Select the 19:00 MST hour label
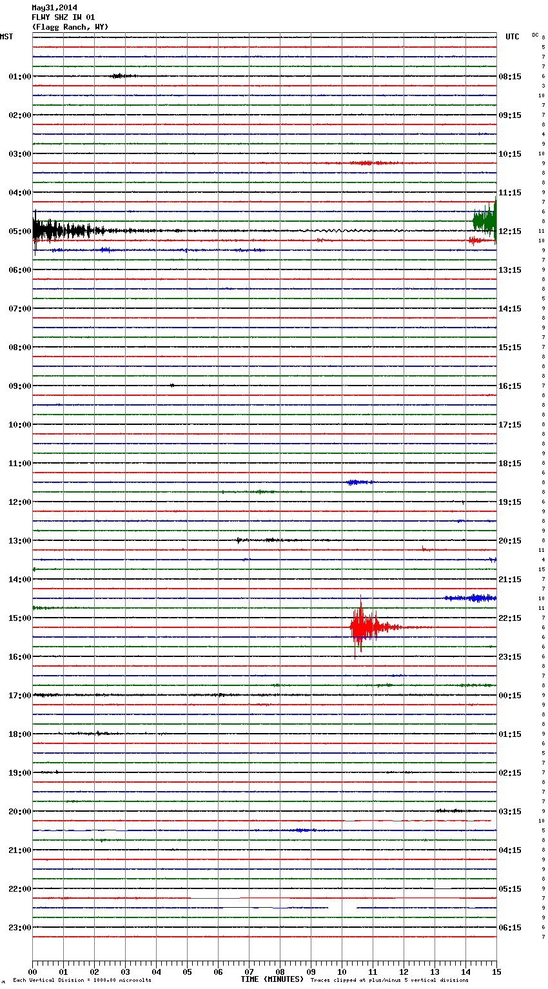Screen dimensions: 548x989 [20, 773]
